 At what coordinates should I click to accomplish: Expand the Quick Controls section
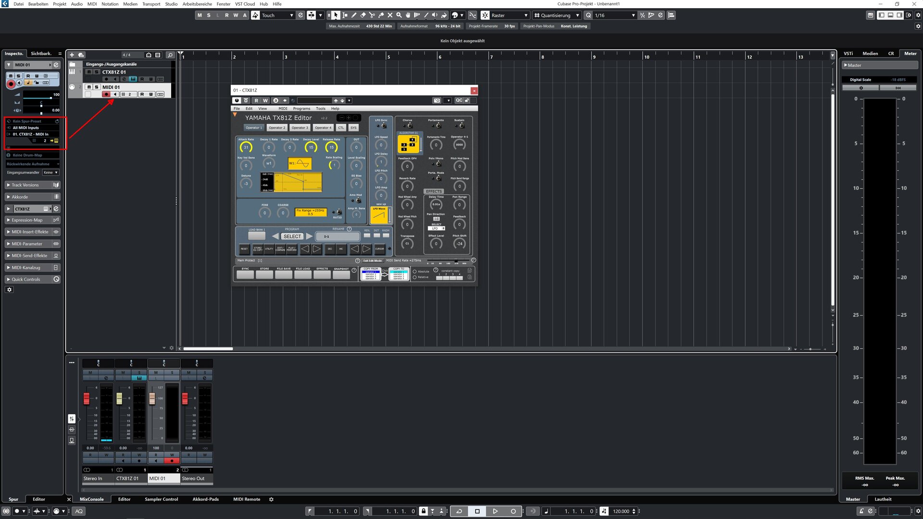tap(32, 279)
